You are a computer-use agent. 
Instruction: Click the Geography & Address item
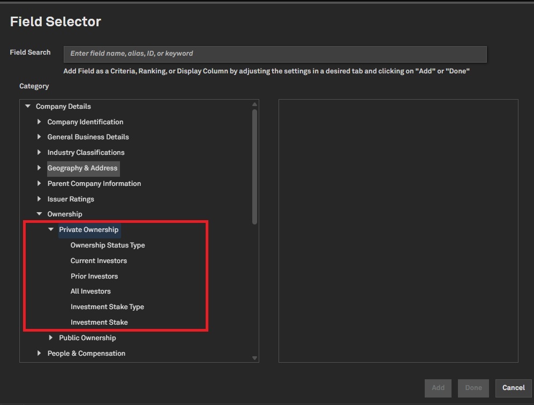(82, 168)
